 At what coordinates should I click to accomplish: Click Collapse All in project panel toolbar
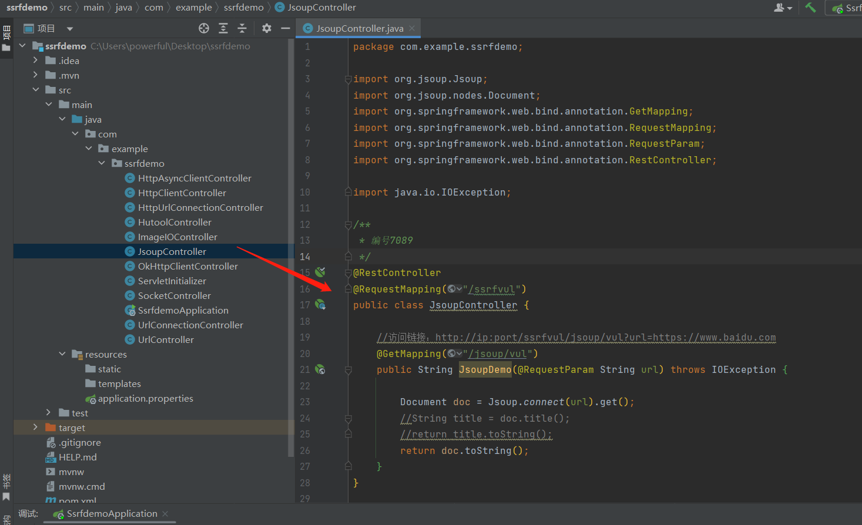click(x=242, y=28)
